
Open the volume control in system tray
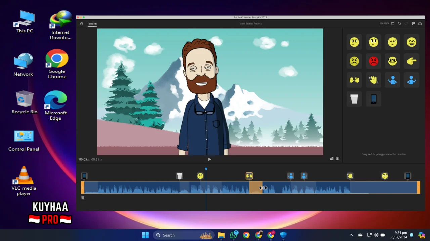(376, 235)
